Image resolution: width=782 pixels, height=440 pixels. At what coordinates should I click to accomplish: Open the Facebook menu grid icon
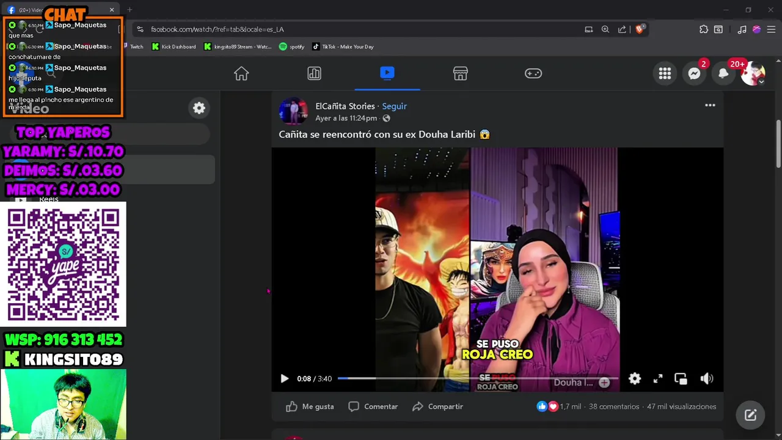(665, 73)
